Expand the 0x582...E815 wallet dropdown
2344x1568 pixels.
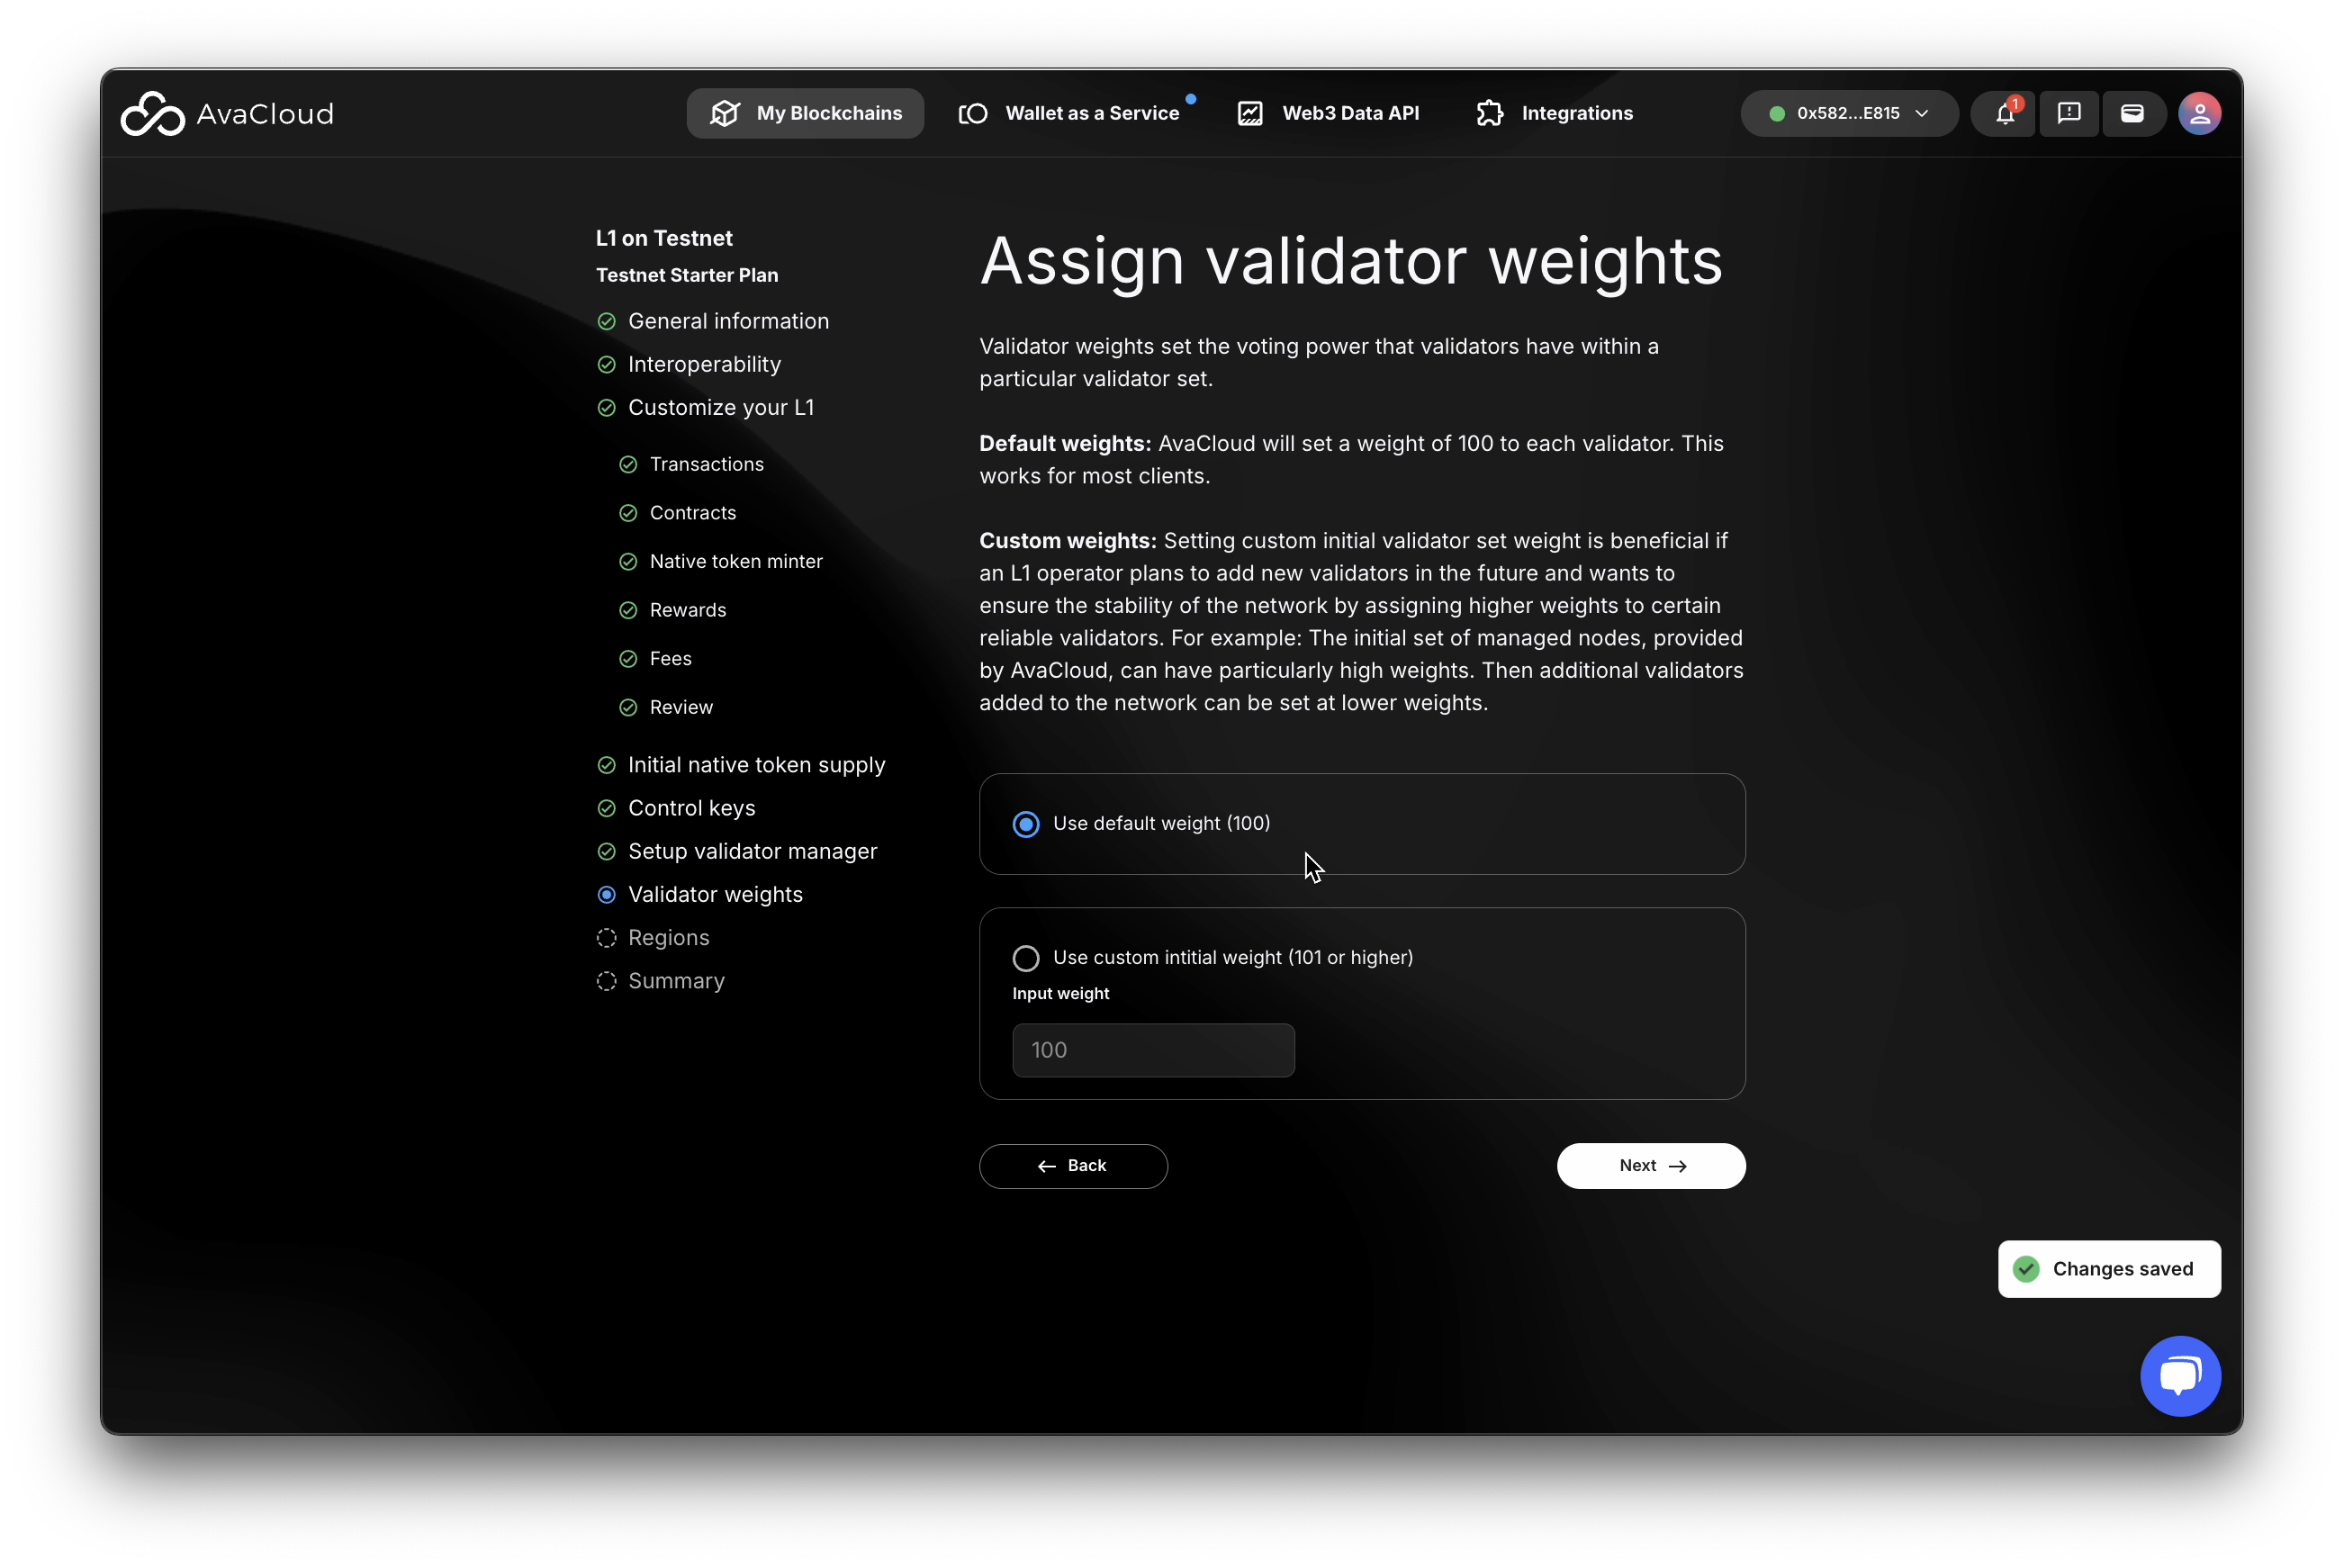[x=1848, y=114]
